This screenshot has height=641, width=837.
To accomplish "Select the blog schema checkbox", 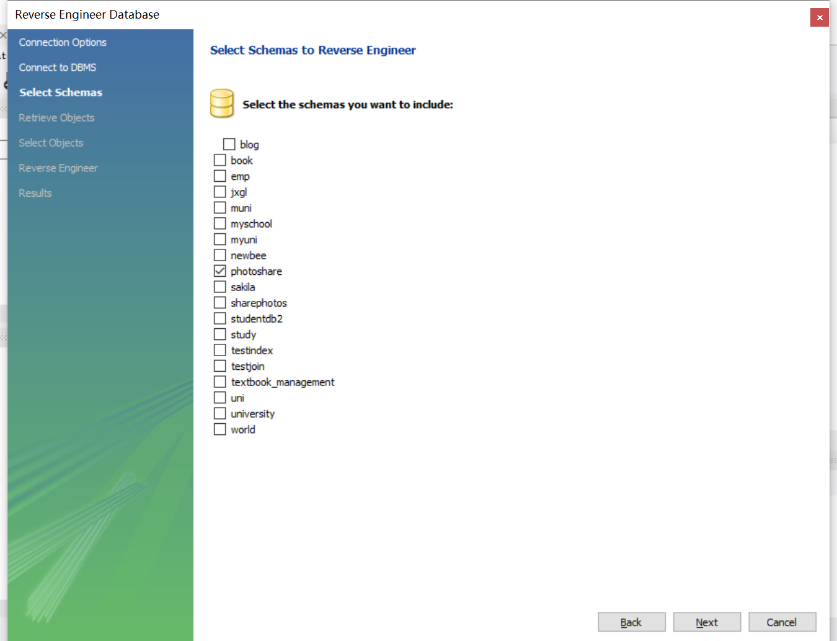I will pos(229,143).
